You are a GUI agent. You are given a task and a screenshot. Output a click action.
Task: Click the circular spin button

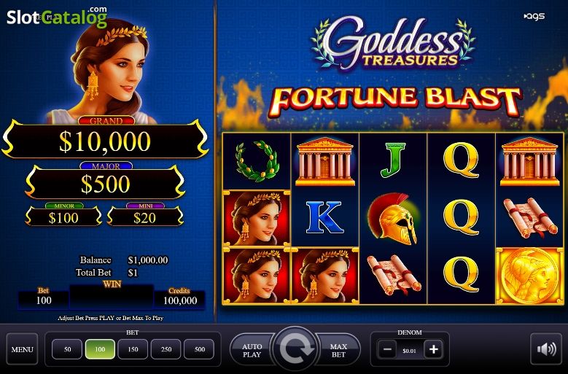[295, 349]
